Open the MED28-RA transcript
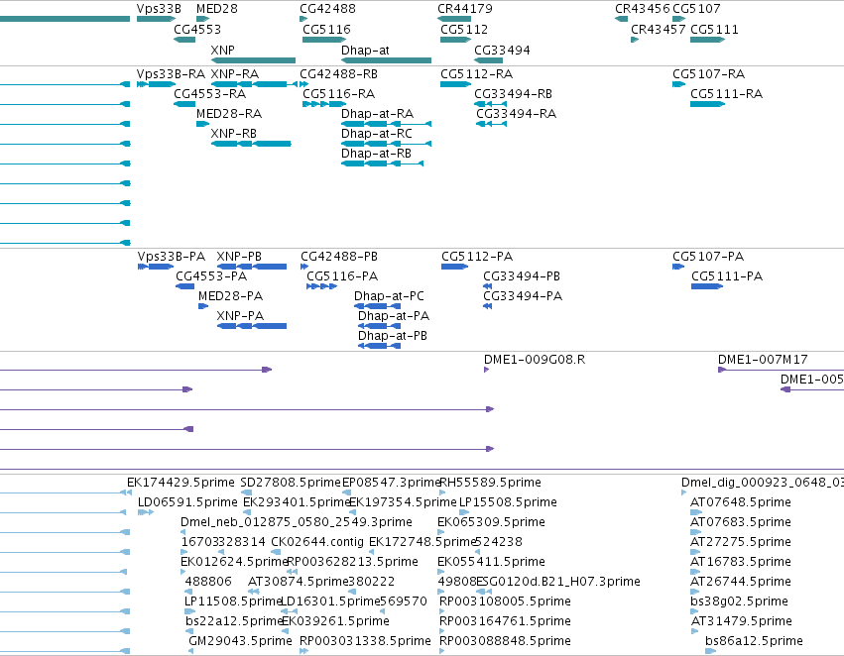This screenshot has height=656, width=844. pyautogui.click(x=203, y=124)
